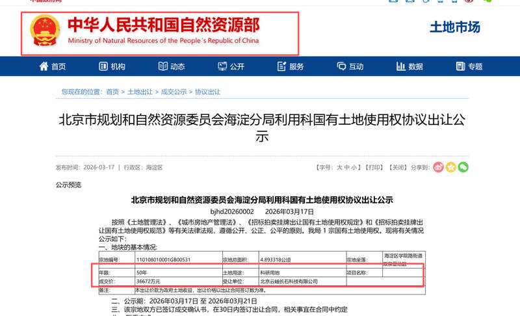Set font size to 小
520x316 pixels.
click(354, 168)
